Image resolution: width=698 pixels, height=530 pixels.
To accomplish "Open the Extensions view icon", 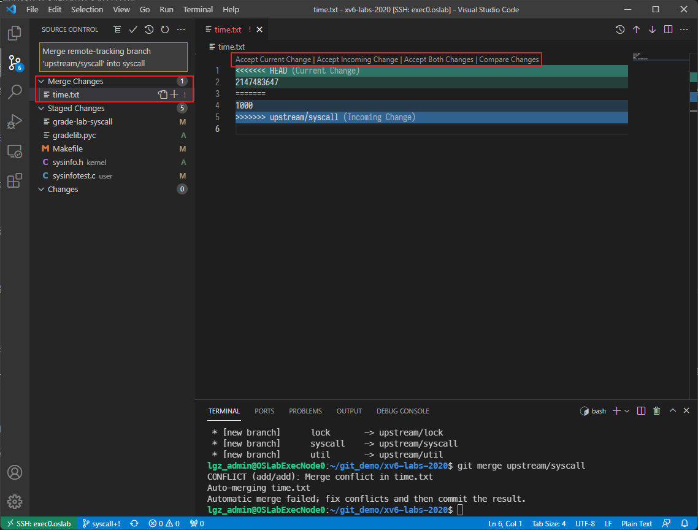I will coord(15,180).
